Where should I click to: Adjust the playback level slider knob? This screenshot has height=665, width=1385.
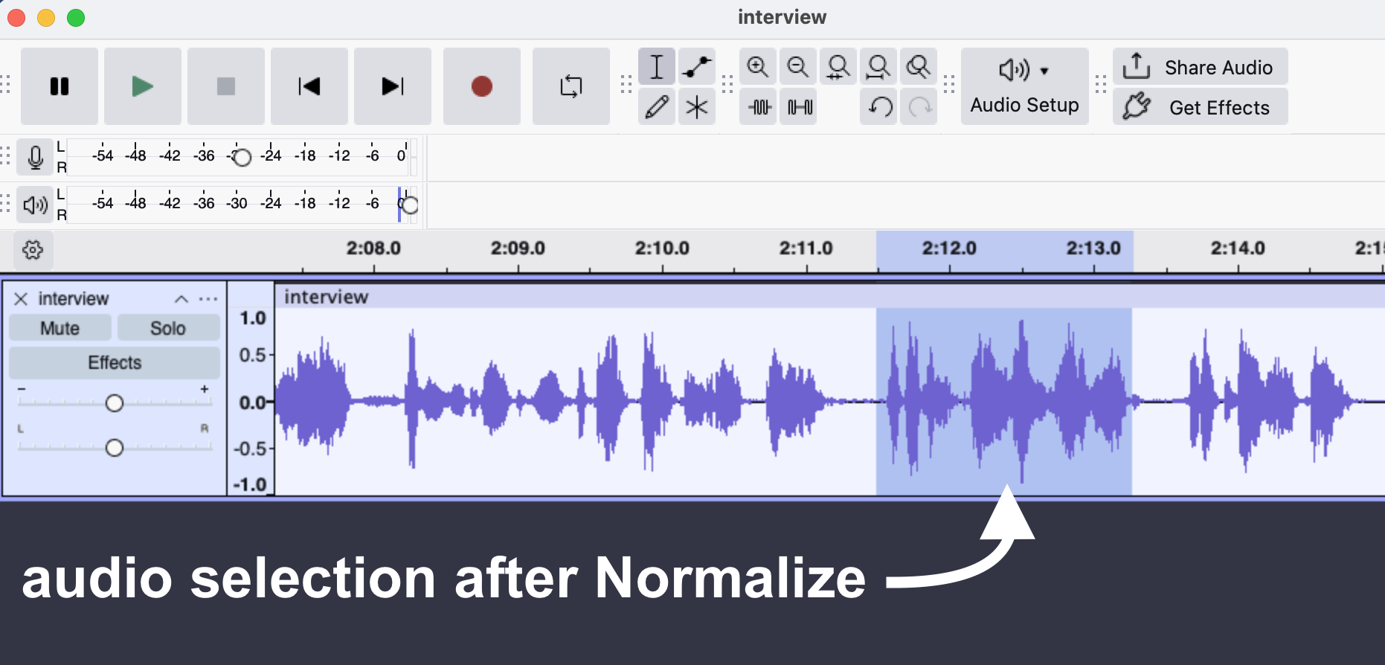pos(410,205)
